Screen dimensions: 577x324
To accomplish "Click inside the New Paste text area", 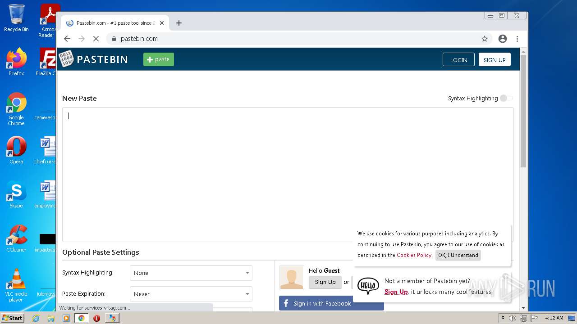I will click(288, 175).
